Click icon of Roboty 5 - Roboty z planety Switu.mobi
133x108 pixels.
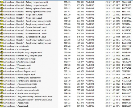(1, 9)
